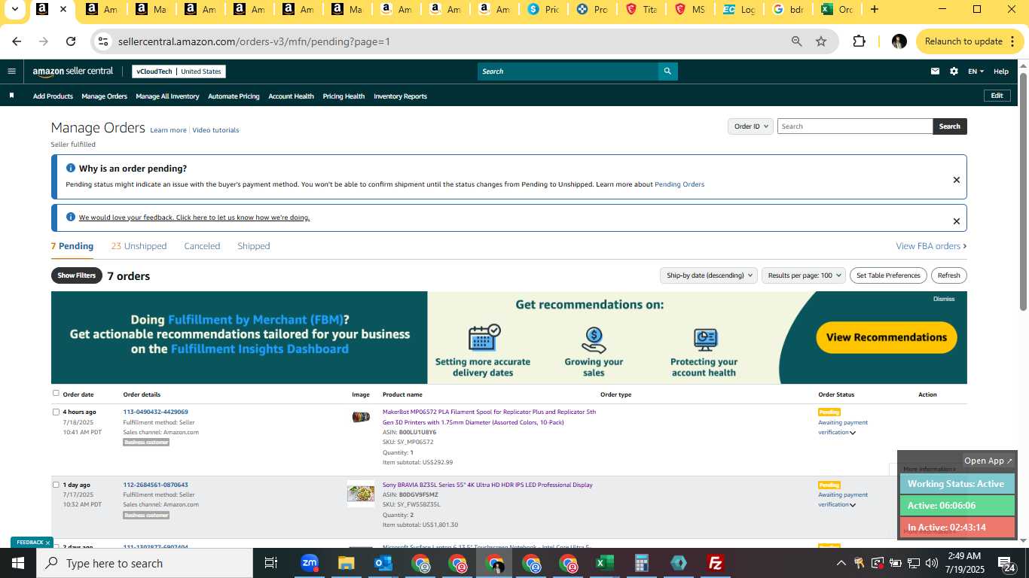
Task: Open Manage Orders in nav bar
Action: [104, 96]
